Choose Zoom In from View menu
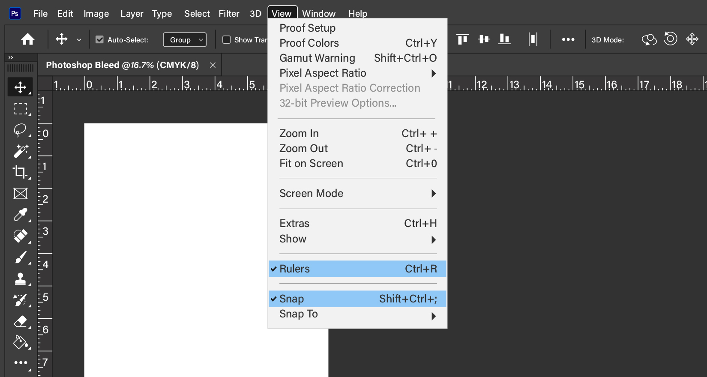The height and width of the screenshot is (377, 707). (357, 133)
